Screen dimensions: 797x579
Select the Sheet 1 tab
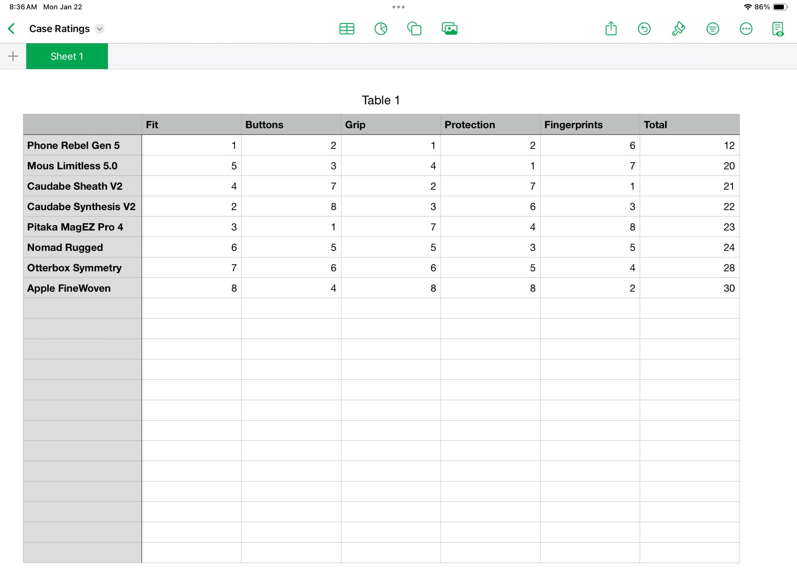[x=67, y=56]
